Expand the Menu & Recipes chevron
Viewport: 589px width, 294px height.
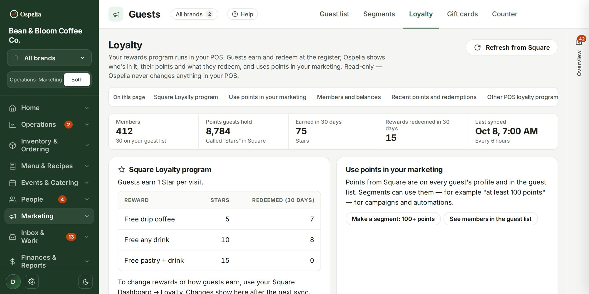pos(87,166)
